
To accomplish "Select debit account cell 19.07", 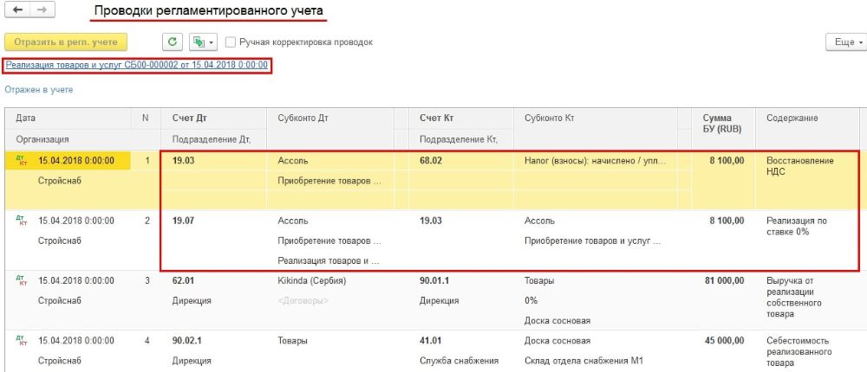I will pos(184,221).
